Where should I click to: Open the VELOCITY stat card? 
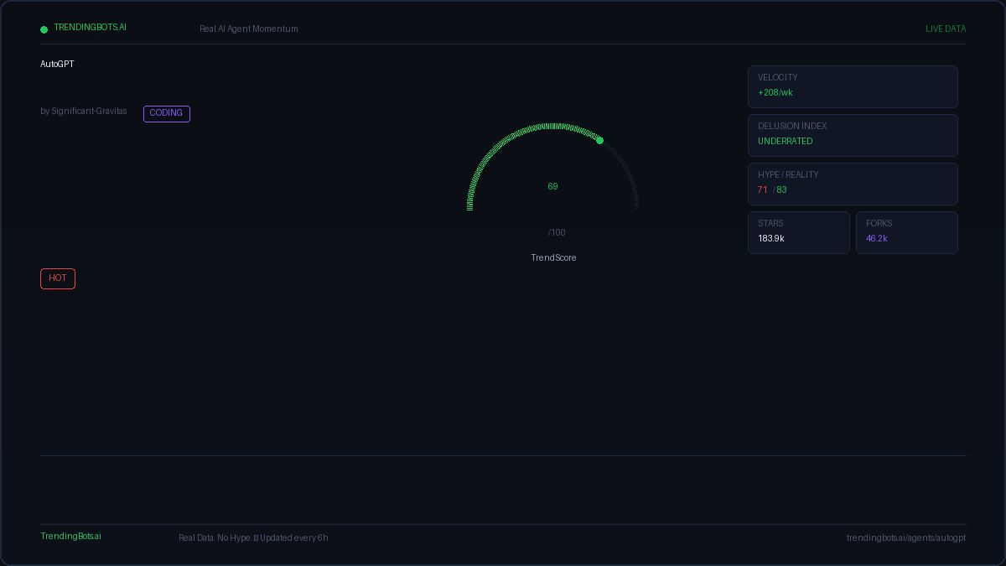tap(853, 86)
